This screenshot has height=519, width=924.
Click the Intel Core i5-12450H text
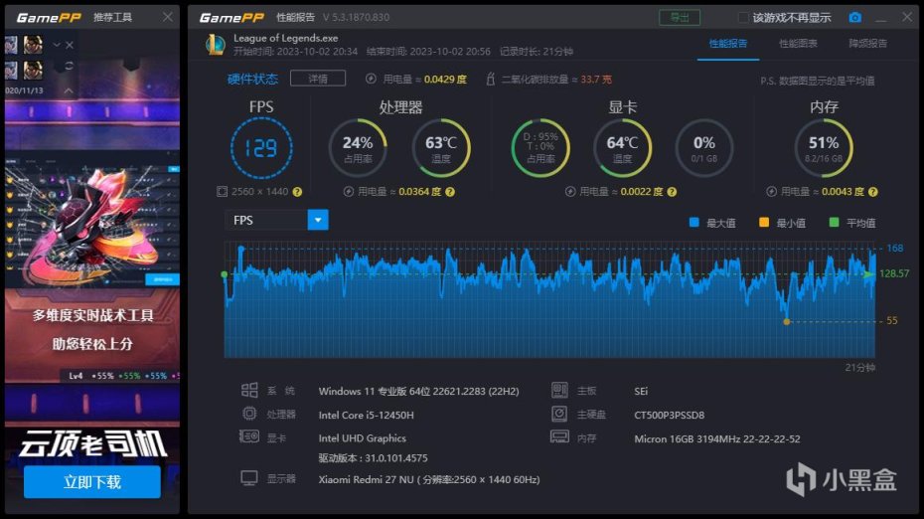tap(366, 416)
